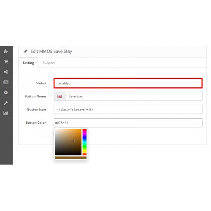Pick a shade in the color saturation square
211x211 pixels.
coord(68,142)
